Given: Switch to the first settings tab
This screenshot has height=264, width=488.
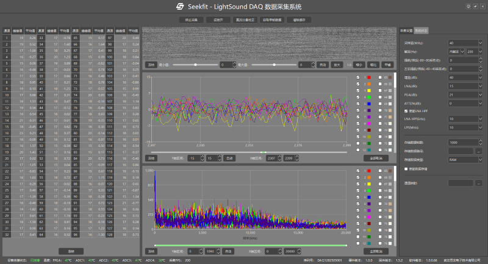Looking at the screenshot, I should coord(406,30).
